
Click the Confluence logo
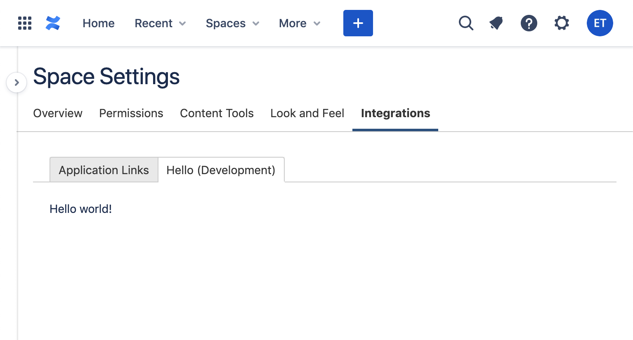(53, 23)
